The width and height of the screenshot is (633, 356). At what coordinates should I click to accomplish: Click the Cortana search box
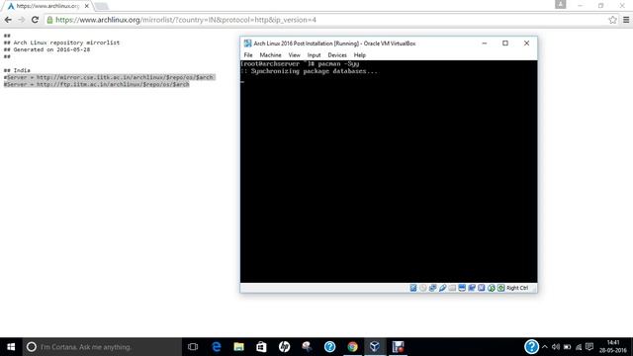[x=102, y=347]
